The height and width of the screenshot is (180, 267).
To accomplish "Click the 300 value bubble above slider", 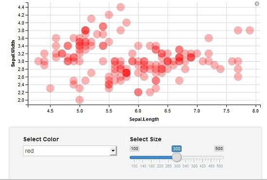I will (x=177, y=149).
